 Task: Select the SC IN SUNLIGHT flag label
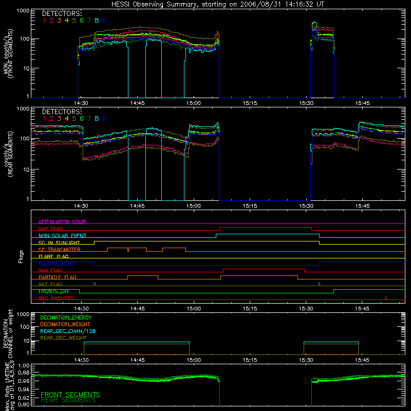click(59, 242)
